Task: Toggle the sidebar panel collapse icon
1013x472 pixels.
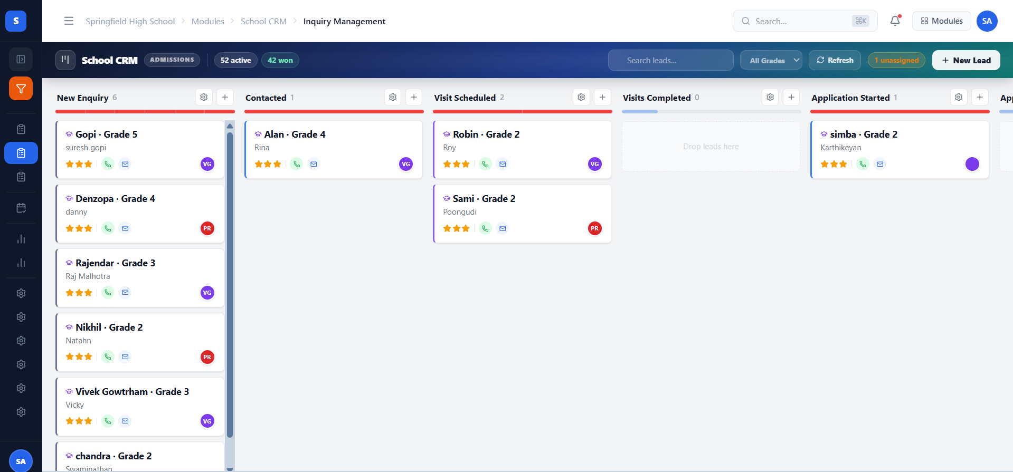Action: click(x=21, y=59)
